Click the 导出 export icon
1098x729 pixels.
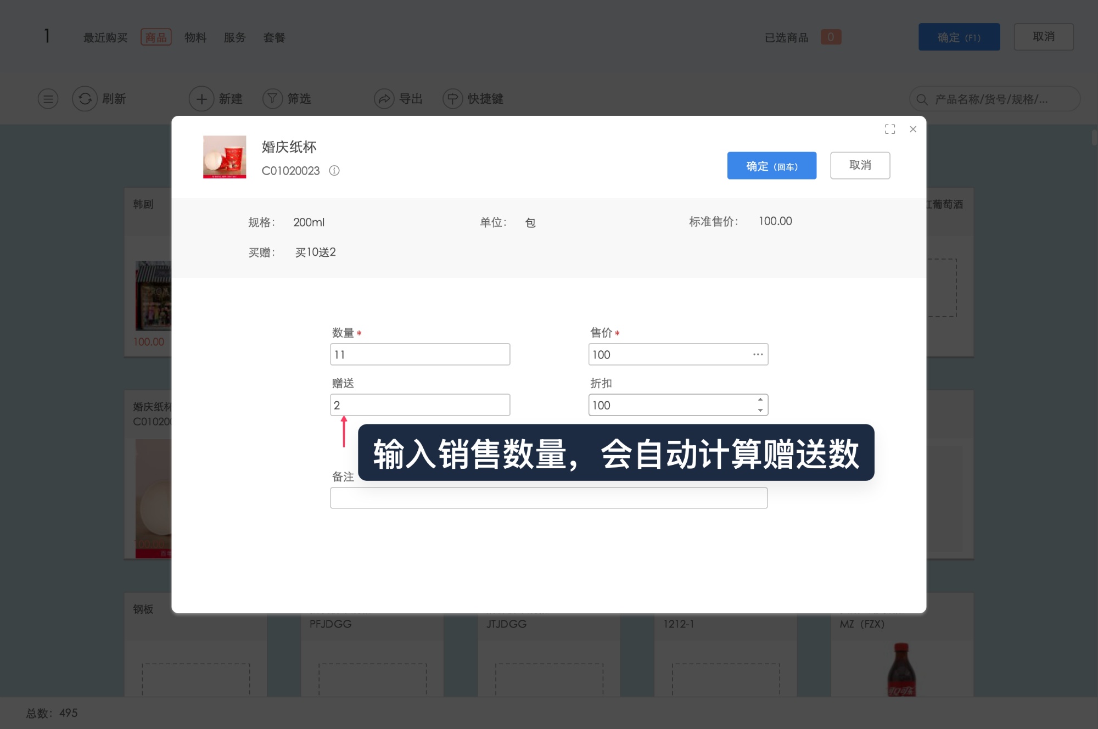385,99
